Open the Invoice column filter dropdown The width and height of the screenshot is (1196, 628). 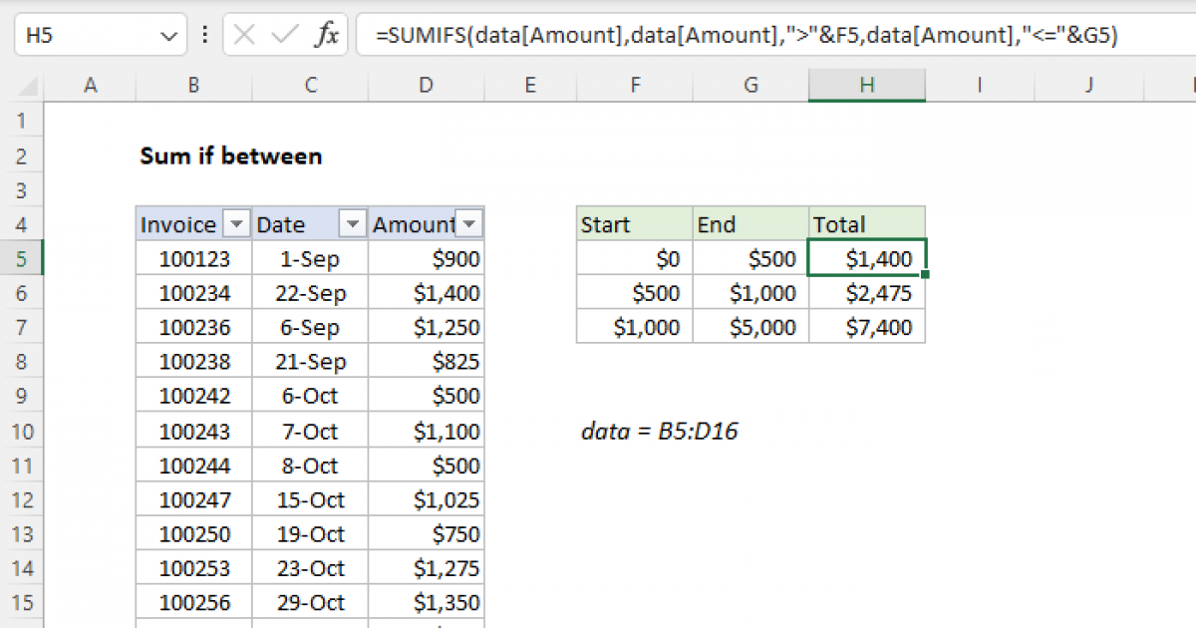[237, 224]
